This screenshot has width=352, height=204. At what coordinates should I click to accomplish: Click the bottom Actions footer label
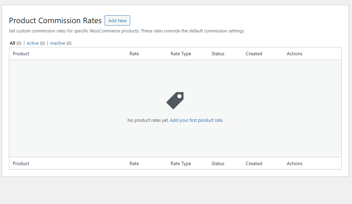tap(294, 163)
